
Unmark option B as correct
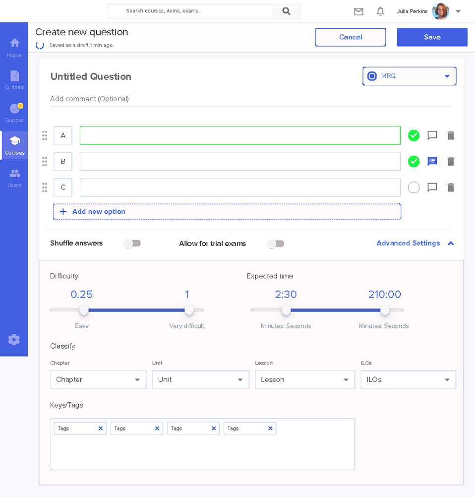pos(414,162)
